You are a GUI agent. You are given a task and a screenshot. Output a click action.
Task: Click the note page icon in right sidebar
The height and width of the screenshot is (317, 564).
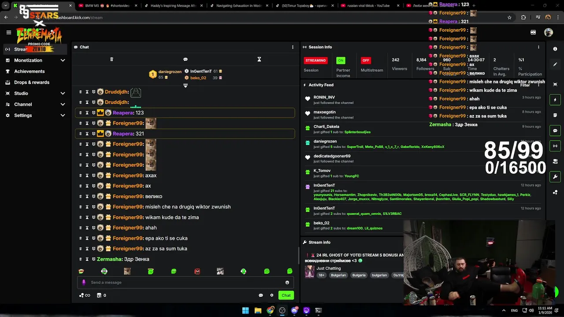[x=555, y=115]
